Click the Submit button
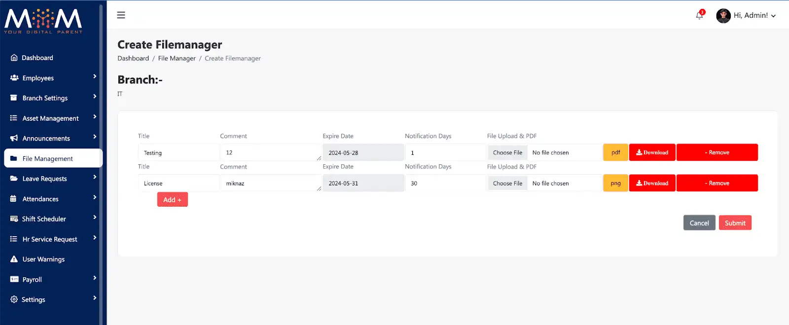 tap(735, 223)
